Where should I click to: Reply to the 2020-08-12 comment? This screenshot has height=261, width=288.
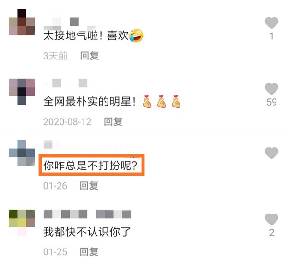[113, 121]
